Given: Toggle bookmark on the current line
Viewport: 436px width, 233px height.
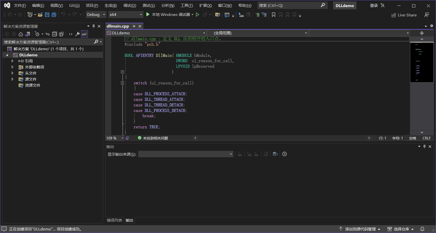Looking at the screenshot, I should (x=274, y=15).
